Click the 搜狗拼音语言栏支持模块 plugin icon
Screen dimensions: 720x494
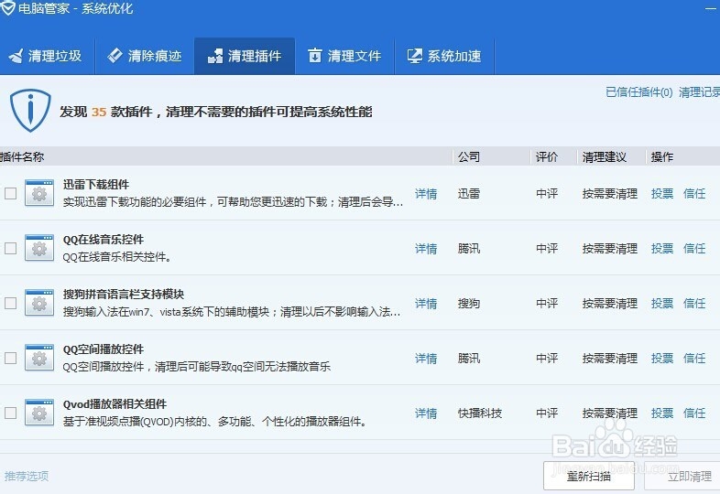(39, 303)
